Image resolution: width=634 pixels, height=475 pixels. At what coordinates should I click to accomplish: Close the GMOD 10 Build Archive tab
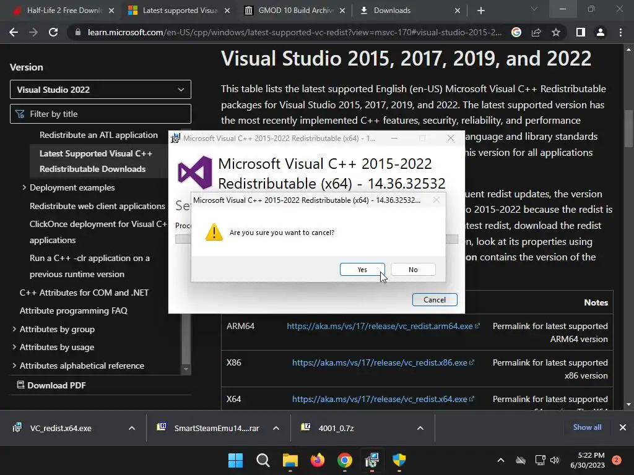(342, 11)
